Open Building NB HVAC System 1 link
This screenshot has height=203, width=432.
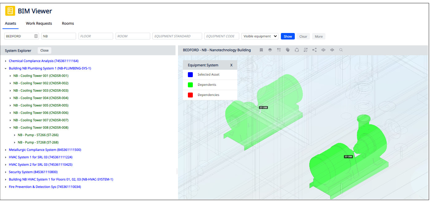tap(61, 180)
